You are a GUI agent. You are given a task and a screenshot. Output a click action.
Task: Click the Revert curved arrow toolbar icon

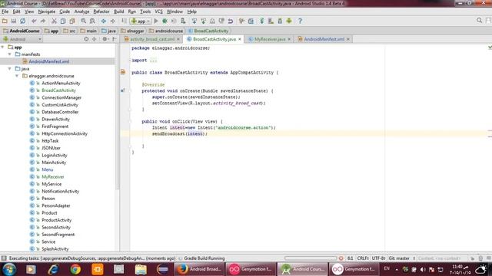point(231,21)
